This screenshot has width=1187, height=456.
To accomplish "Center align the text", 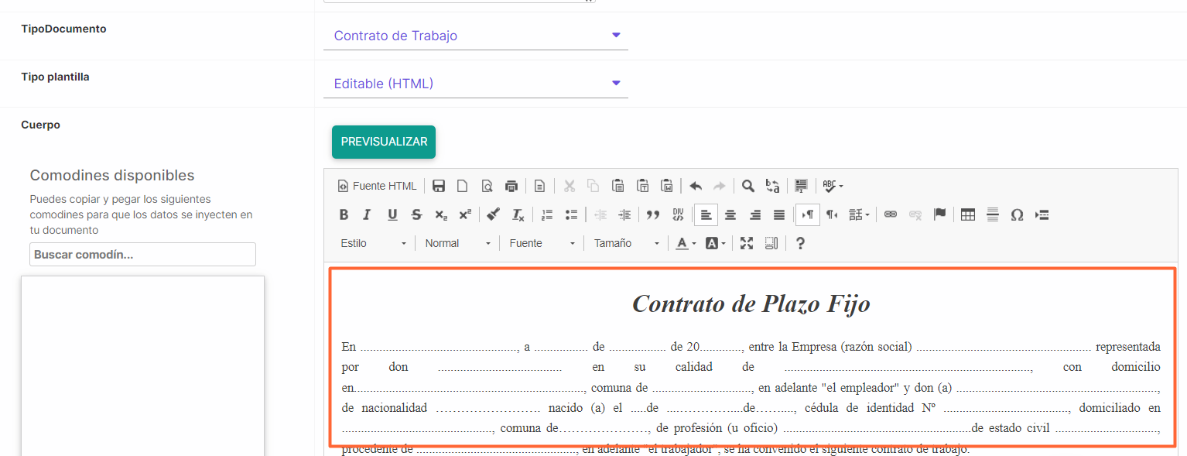I will [x=730, y=214].
